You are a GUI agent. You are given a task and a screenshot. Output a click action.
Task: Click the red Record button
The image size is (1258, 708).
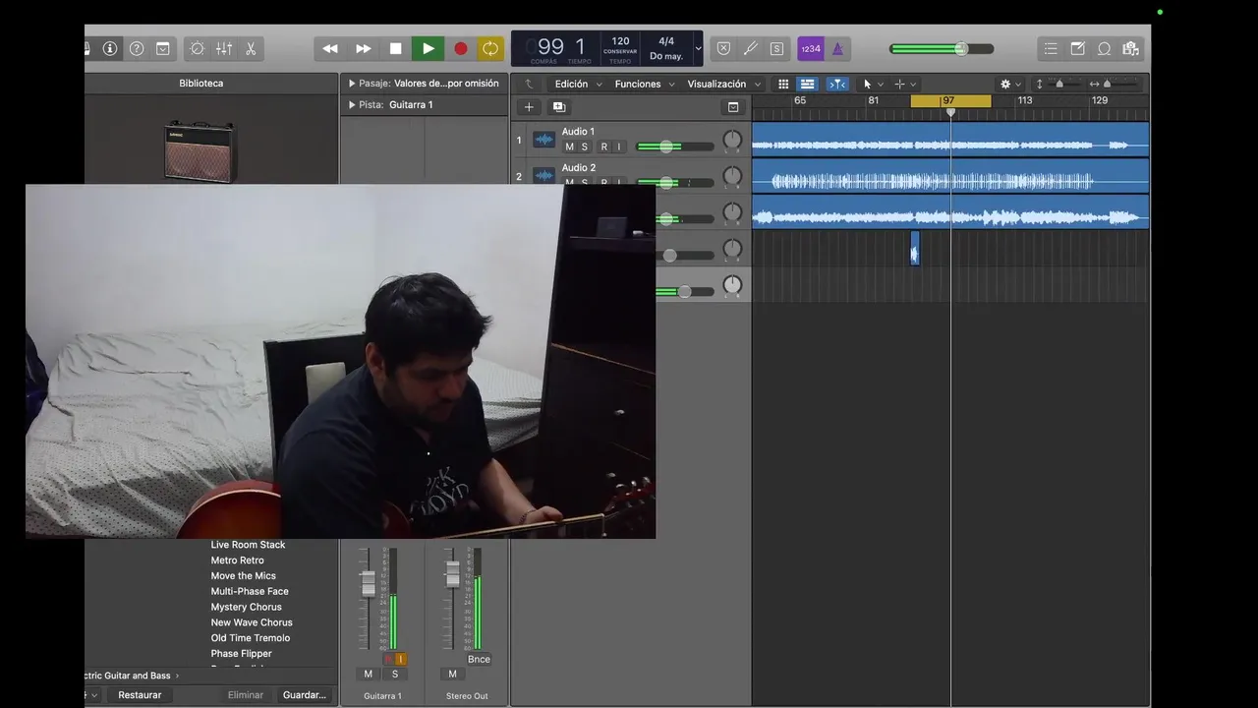(x=460, y=48)
